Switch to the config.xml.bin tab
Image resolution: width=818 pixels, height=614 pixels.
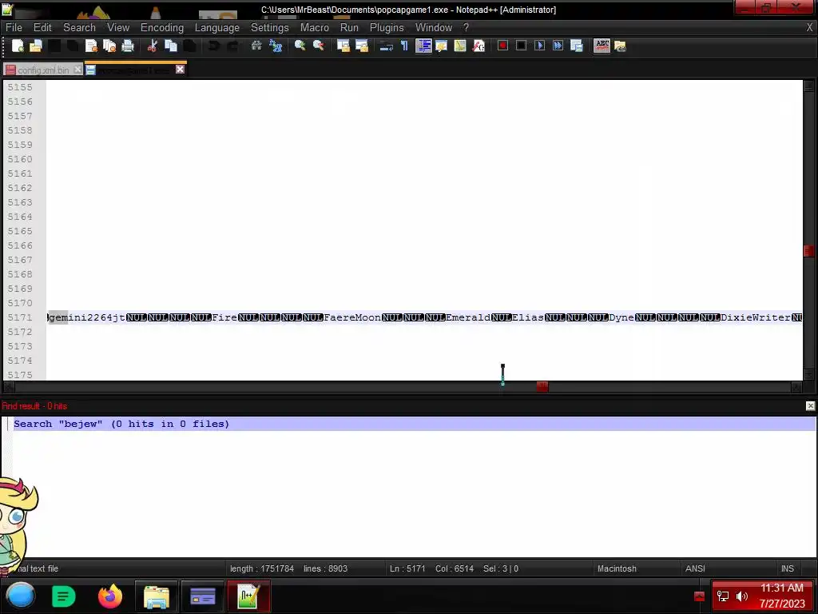tap(43, 70)
